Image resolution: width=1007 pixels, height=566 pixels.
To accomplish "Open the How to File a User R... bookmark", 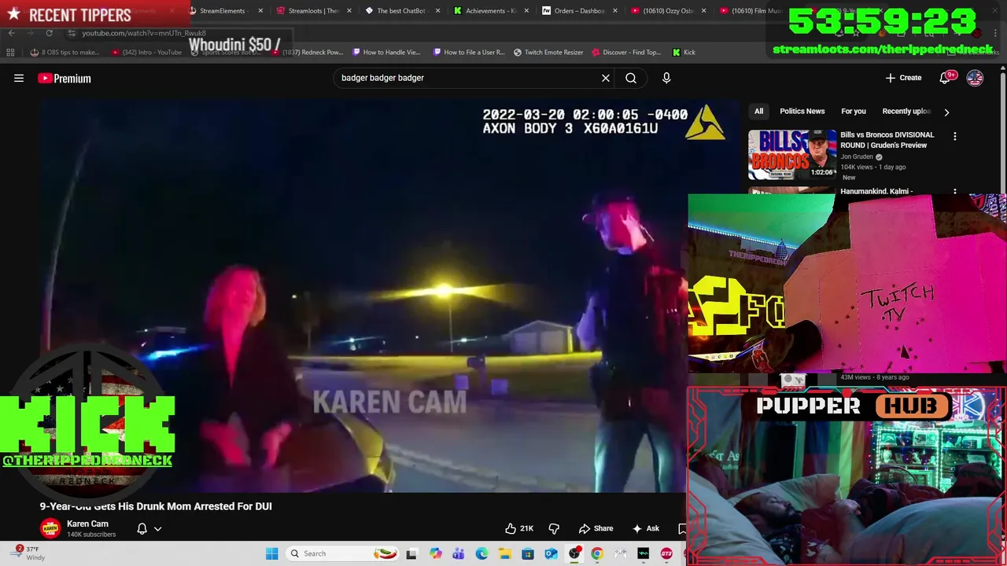I will [x=469, y=53].
